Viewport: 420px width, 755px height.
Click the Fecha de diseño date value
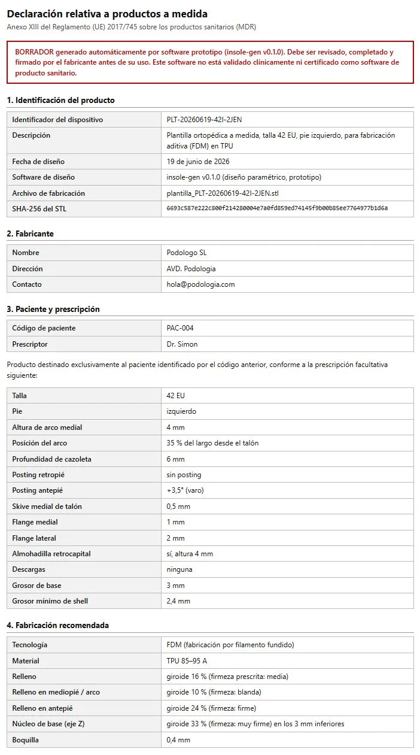pos(198,162)
